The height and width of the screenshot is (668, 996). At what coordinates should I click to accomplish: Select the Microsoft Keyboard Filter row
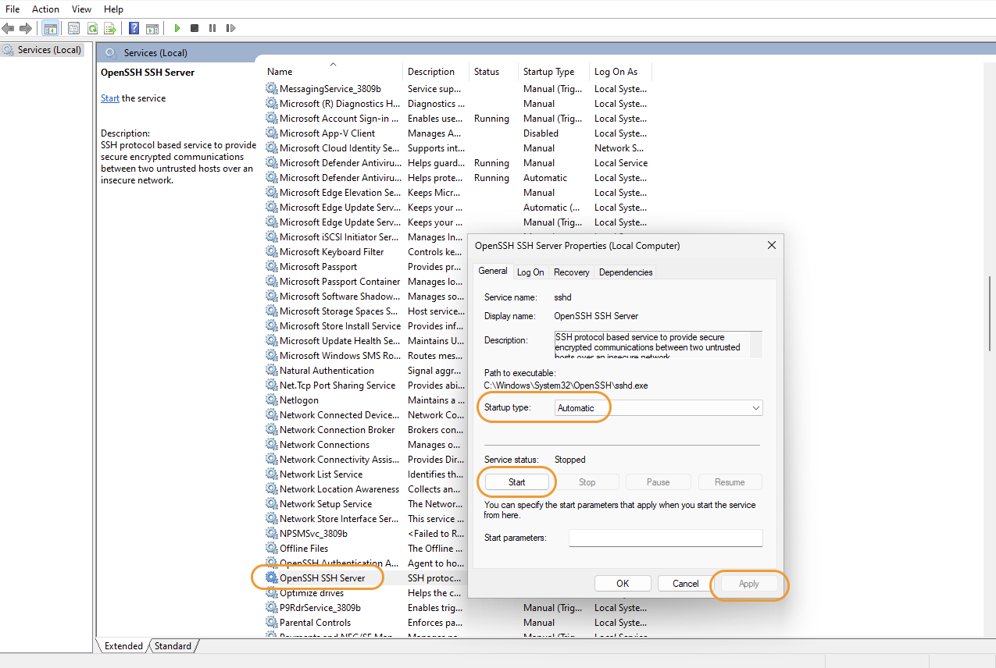point(366,252)
